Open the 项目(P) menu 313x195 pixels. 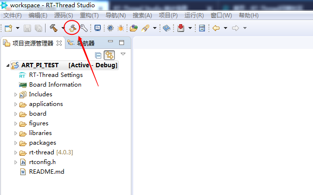pyautogui.click(x=168, y=15)
